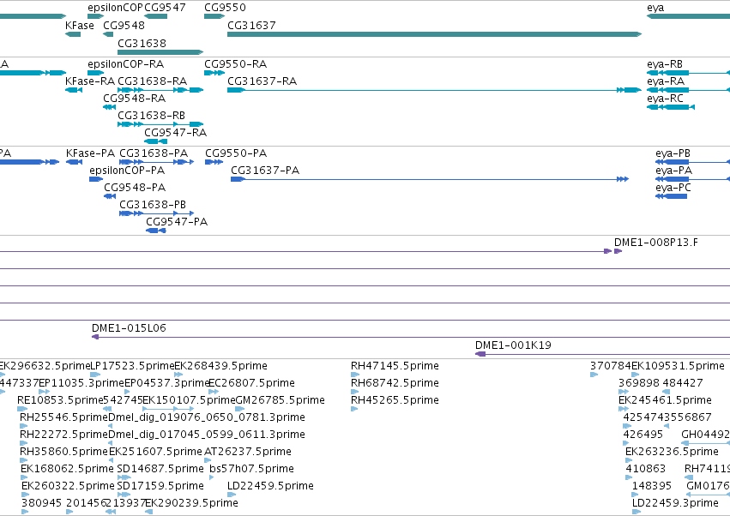Select the CG9550 gene glyph
Image resolution: width=730 pixels, height=516 pixels.
pyautogui.click(x=214, y=16)
